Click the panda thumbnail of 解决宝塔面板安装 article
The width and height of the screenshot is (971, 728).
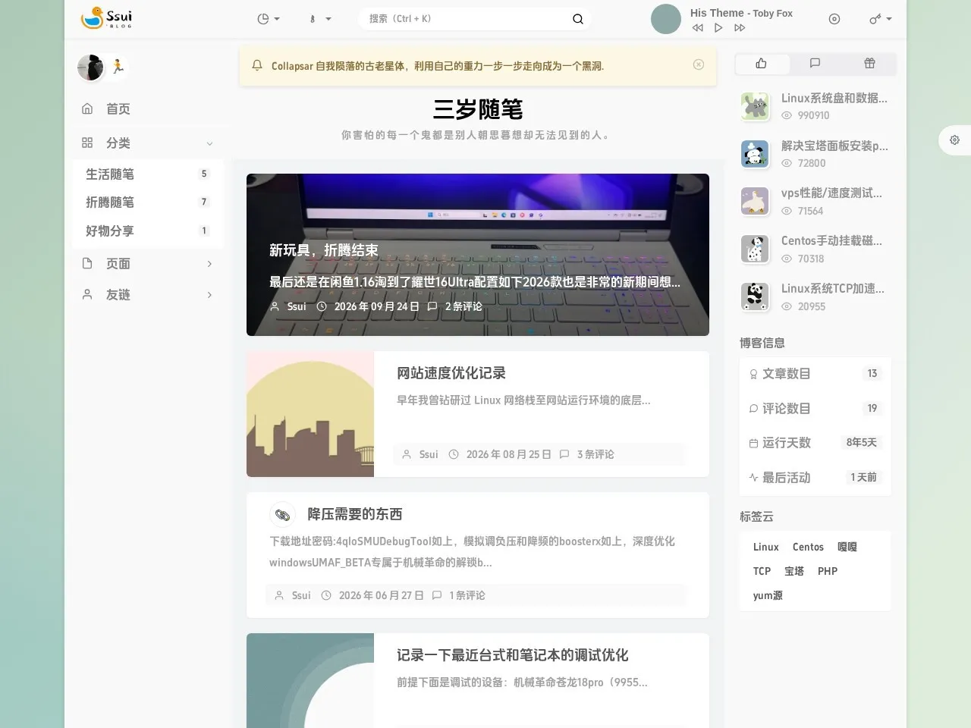click(x=755, y=154)
